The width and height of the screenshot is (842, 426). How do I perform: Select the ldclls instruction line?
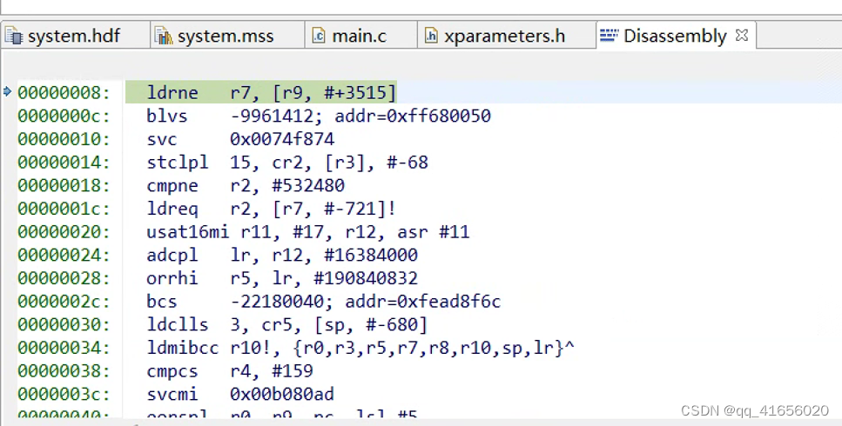point(287,324)
